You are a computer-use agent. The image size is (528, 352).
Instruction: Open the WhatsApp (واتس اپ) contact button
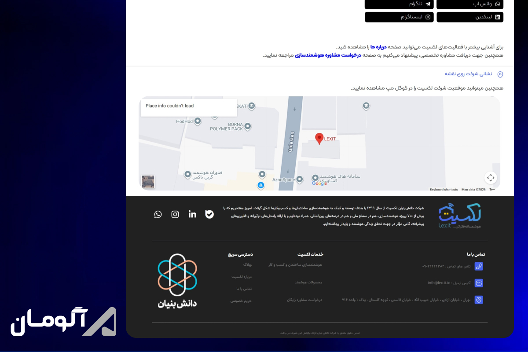470,4
